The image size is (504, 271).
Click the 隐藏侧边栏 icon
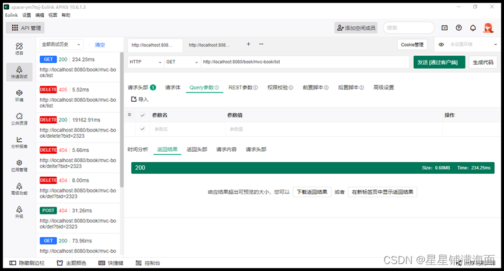[x=13, y=263]
